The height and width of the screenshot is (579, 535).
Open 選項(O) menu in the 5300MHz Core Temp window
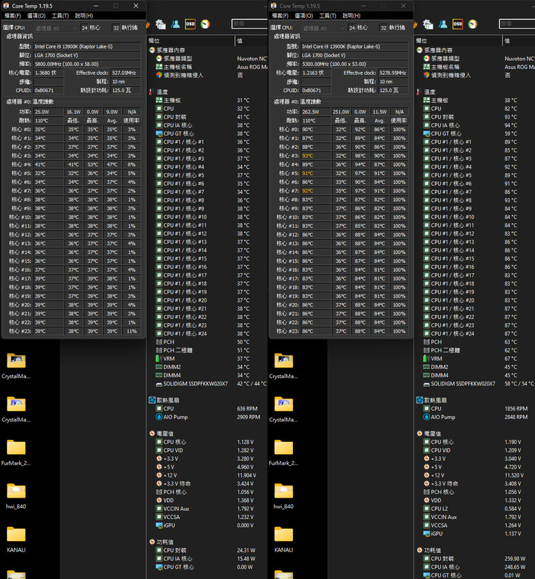[303, 16]
